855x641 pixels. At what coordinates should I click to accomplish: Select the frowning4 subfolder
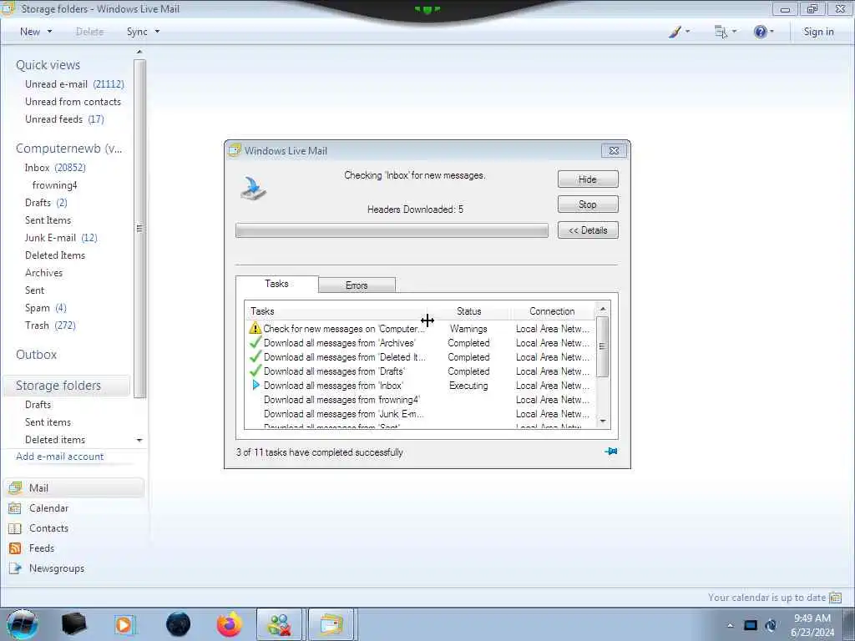(54, 185)
